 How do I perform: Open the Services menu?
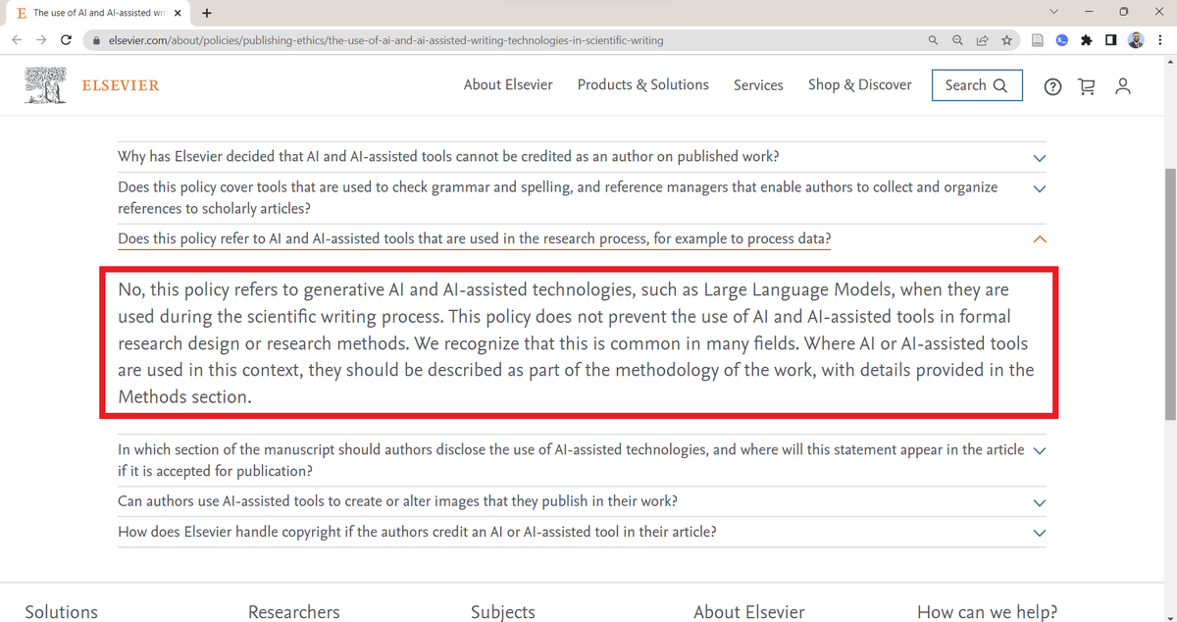tap(758, 85)
